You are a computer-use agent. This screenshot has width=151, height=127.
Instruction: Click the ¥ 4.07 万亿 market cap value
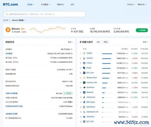pyautogui.click(x=77, y=32)
